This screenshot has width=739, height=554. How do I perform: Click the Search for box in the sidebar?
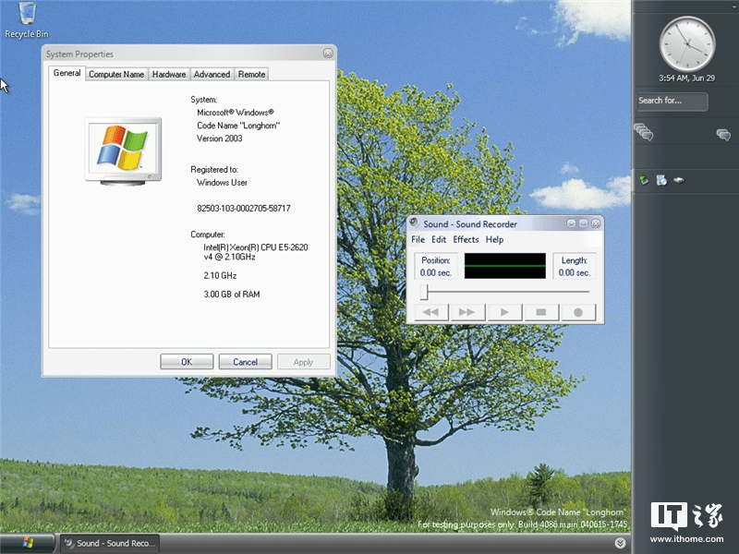click(x=672, y=102)
